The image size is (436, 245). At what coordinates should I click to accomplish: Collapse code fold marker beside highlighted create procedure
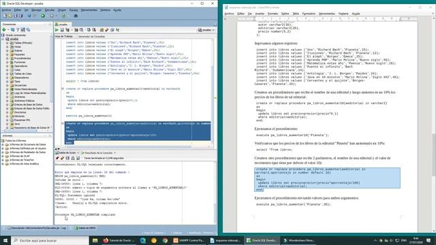tap(63, 123)
